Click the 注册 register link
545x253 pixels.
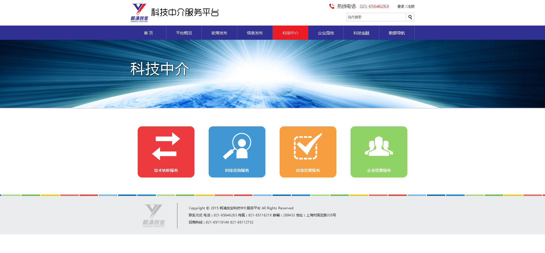coord(411,7)
